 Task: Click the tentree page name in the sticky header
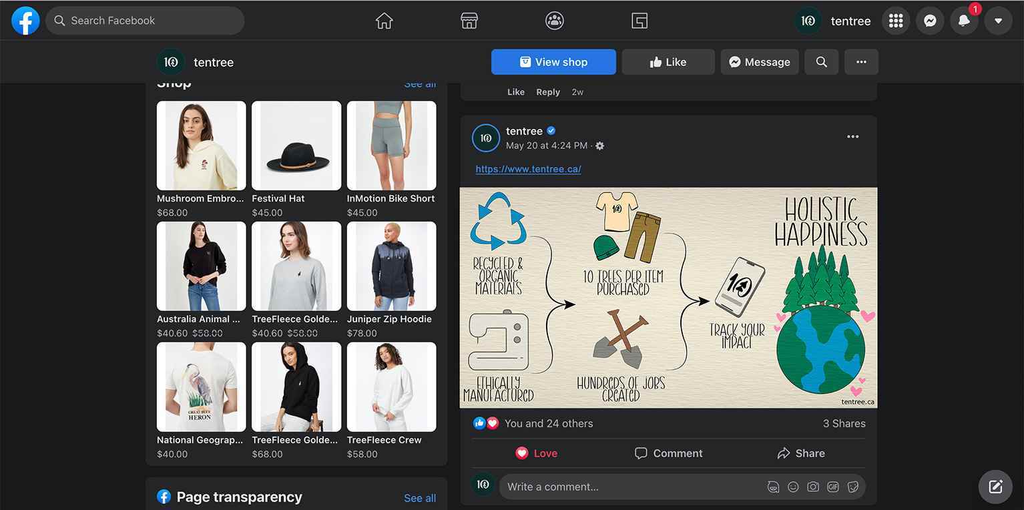tap(214, 62)
